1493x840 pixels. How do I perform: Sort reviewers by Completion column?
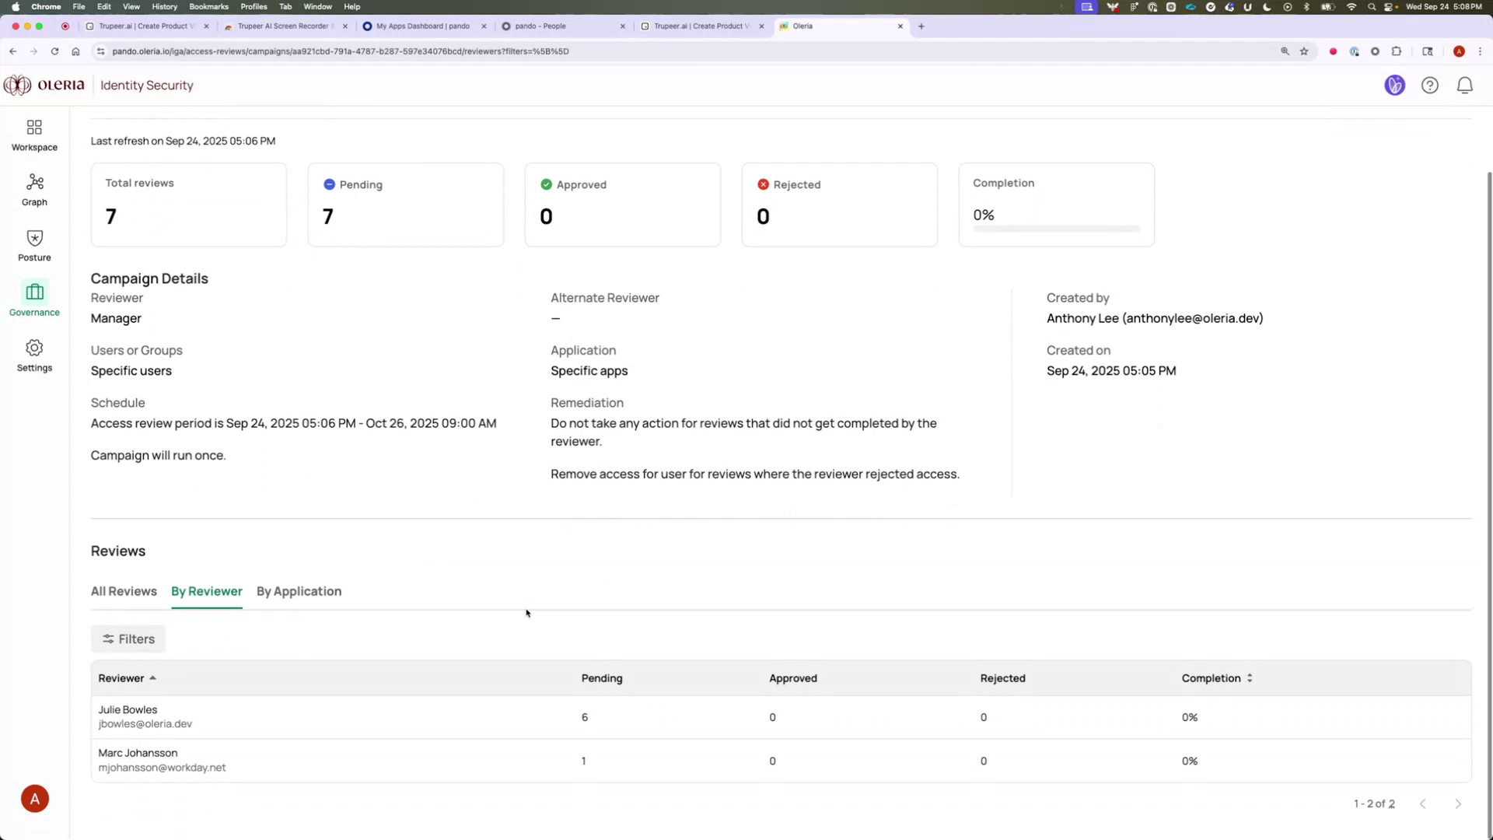pyautogui.click(x=1217, y=678)
